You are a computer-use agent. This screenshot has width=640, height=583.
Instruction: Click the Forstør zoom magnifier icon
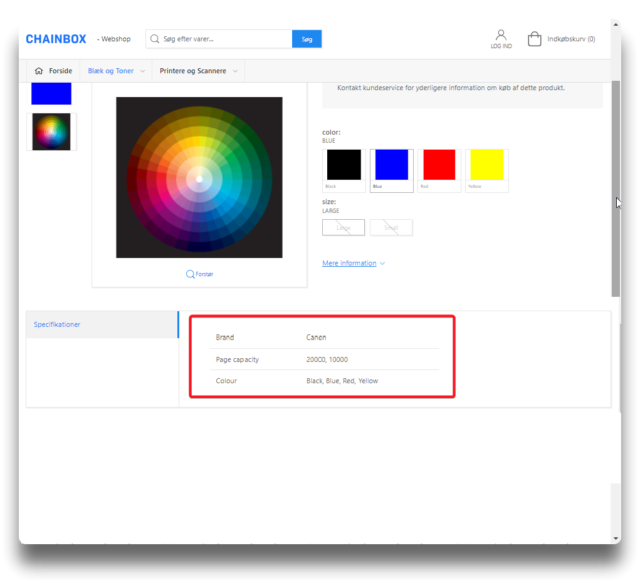(190, 274)
